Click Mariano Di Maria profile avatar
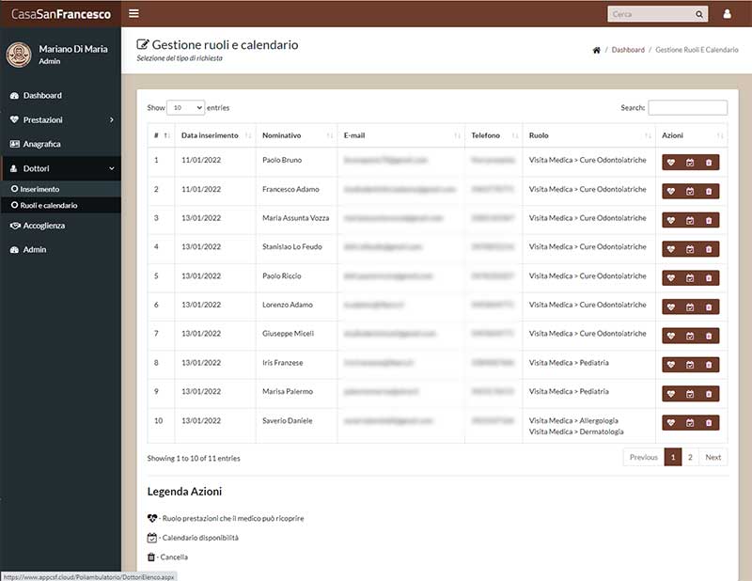 (19, 55)
